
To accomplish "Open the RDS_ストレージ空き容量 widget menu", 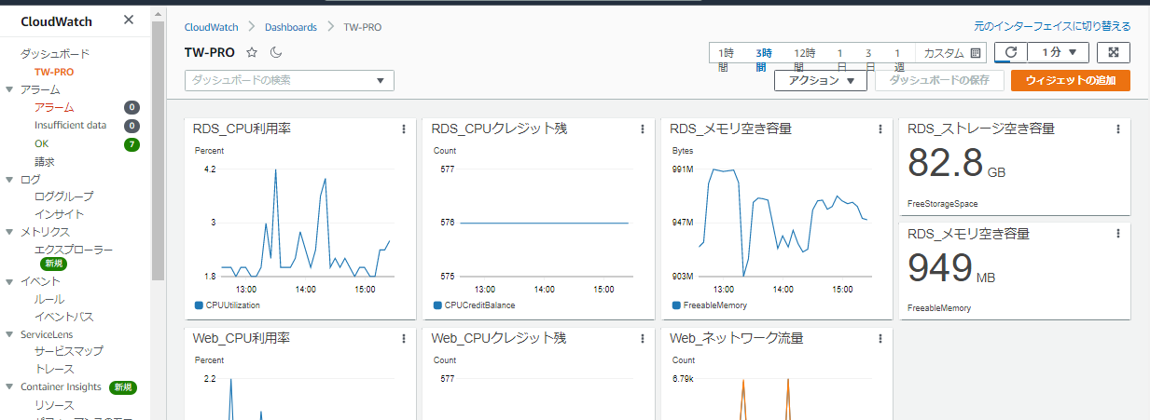I will click(1118, 129).
